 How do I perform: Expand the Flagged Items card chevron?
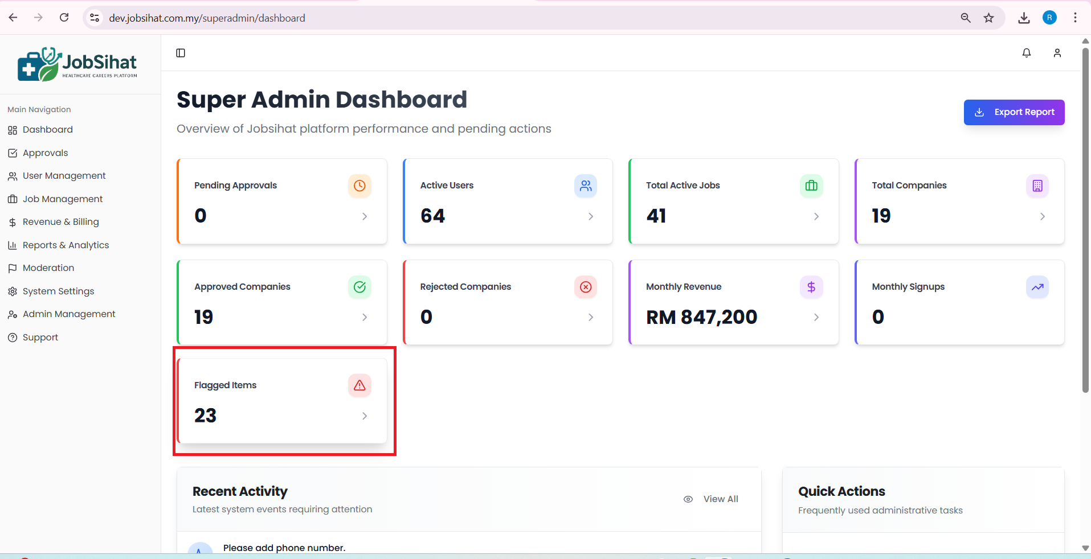(365, 416)
